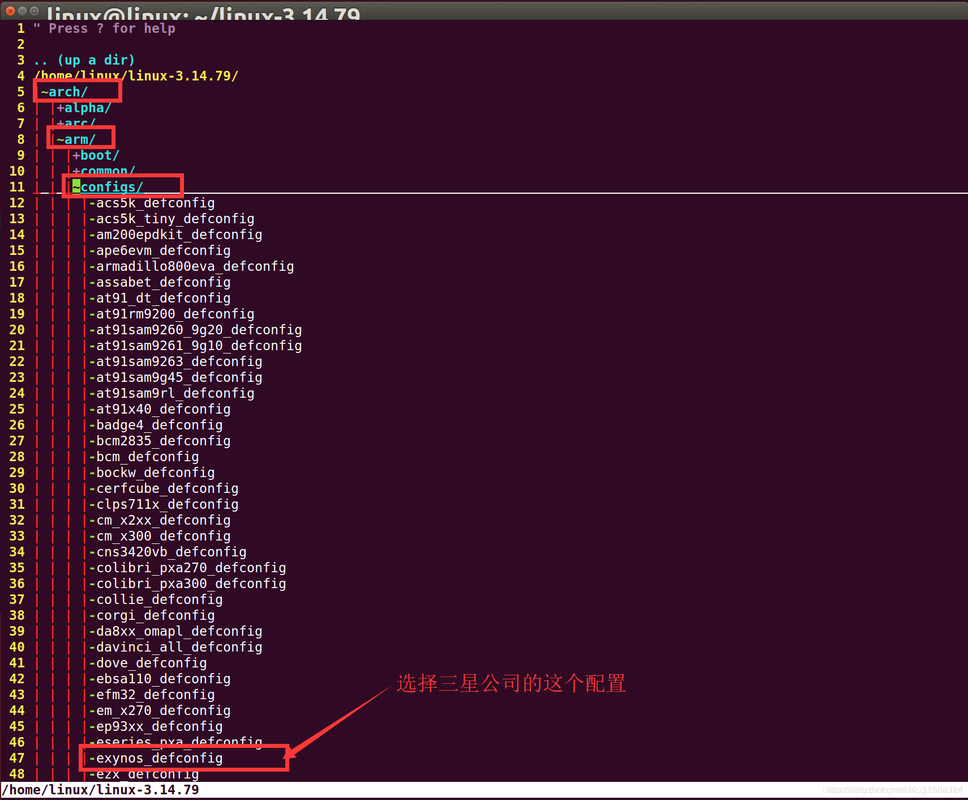This screenshot has width=968, height=800.
Task: Click the red close window button
Action: 10,10
